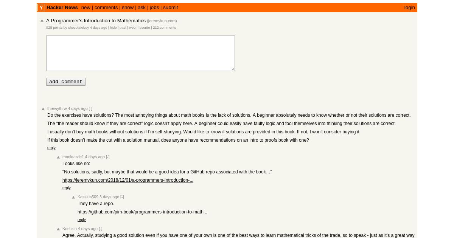Screen dimensions: 454x238
Task: Collapse Koshkin's comment with [-]
Action: (101, 229)
